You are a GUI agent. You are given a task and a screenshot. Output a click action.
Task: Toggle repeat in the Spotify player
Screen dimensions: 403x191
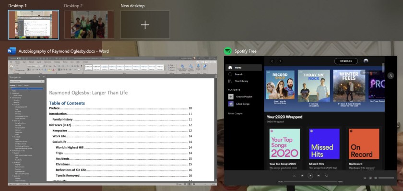(327, 176)
